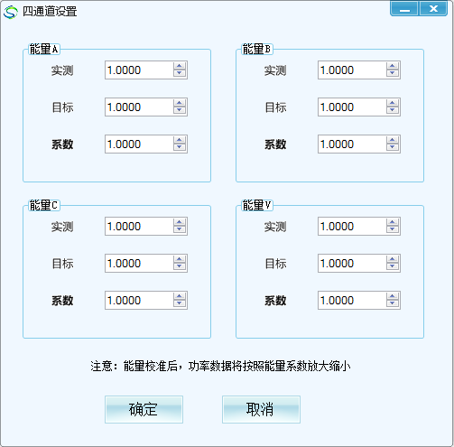Increase 能量C 实测 value with up arrow
The width and height of the screenshot is (454, 447).
pos(180,222)
